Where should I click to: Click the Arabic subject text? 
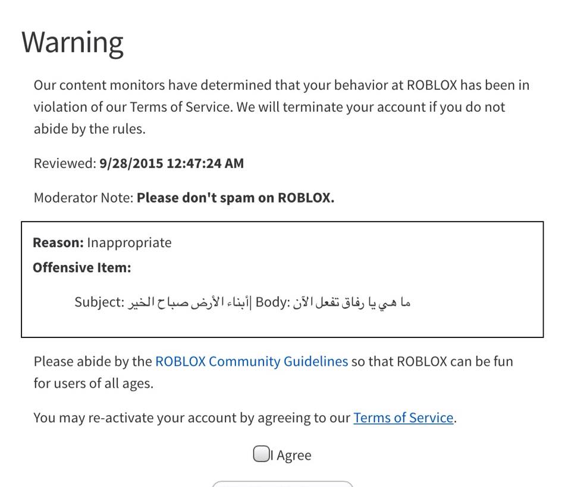189,302
